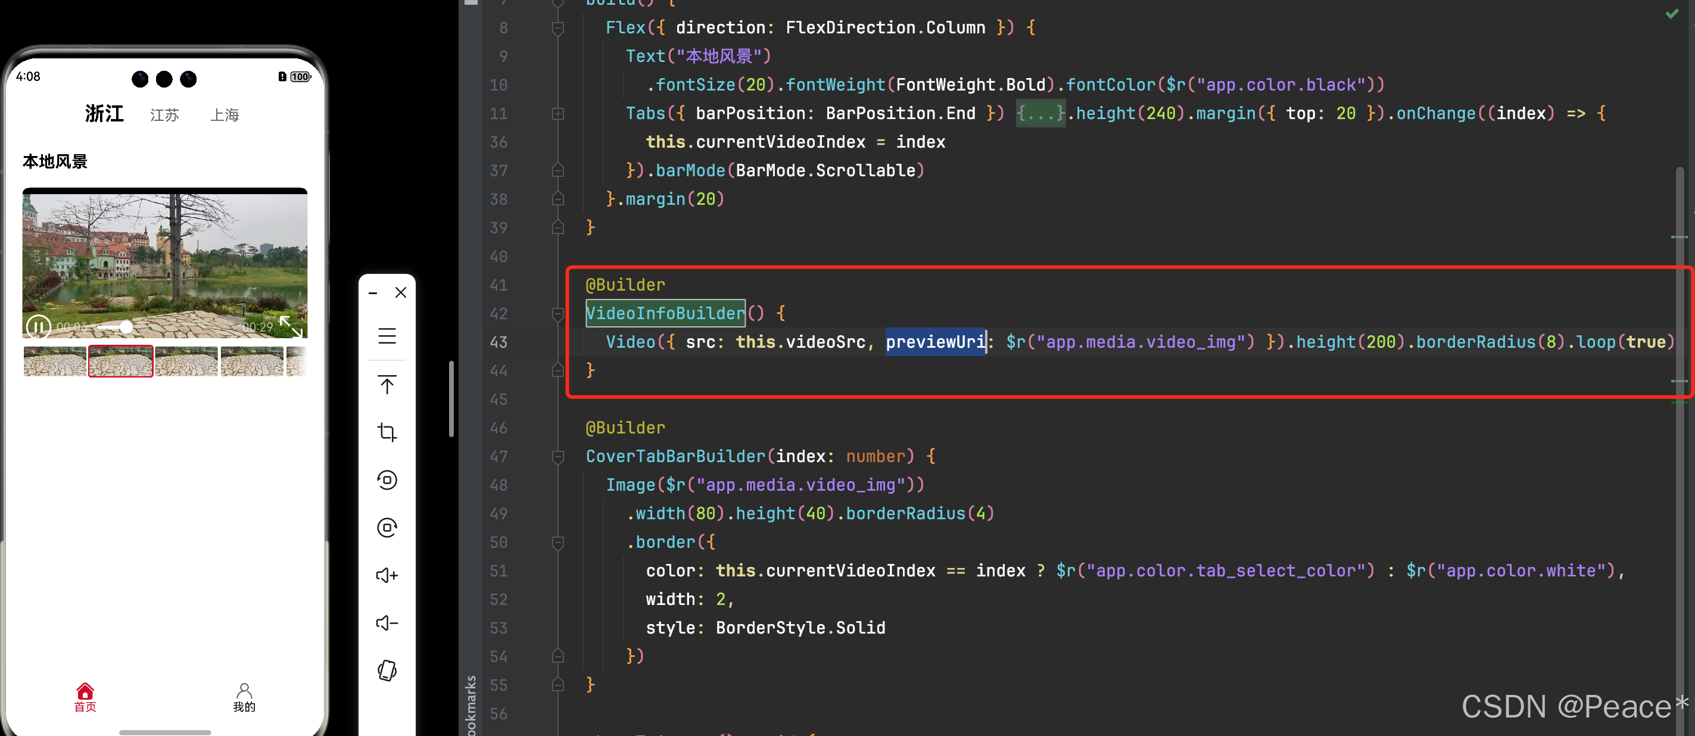
Task: Click the emulator always-on-top arrow icon
Action: click(387, 385)
